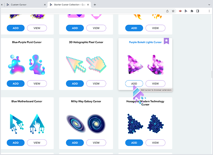Open the Purple Bokeh Lights Cursor title link
Screen dimensions: 213x155
pyautogui.click(x=145, y=42)
